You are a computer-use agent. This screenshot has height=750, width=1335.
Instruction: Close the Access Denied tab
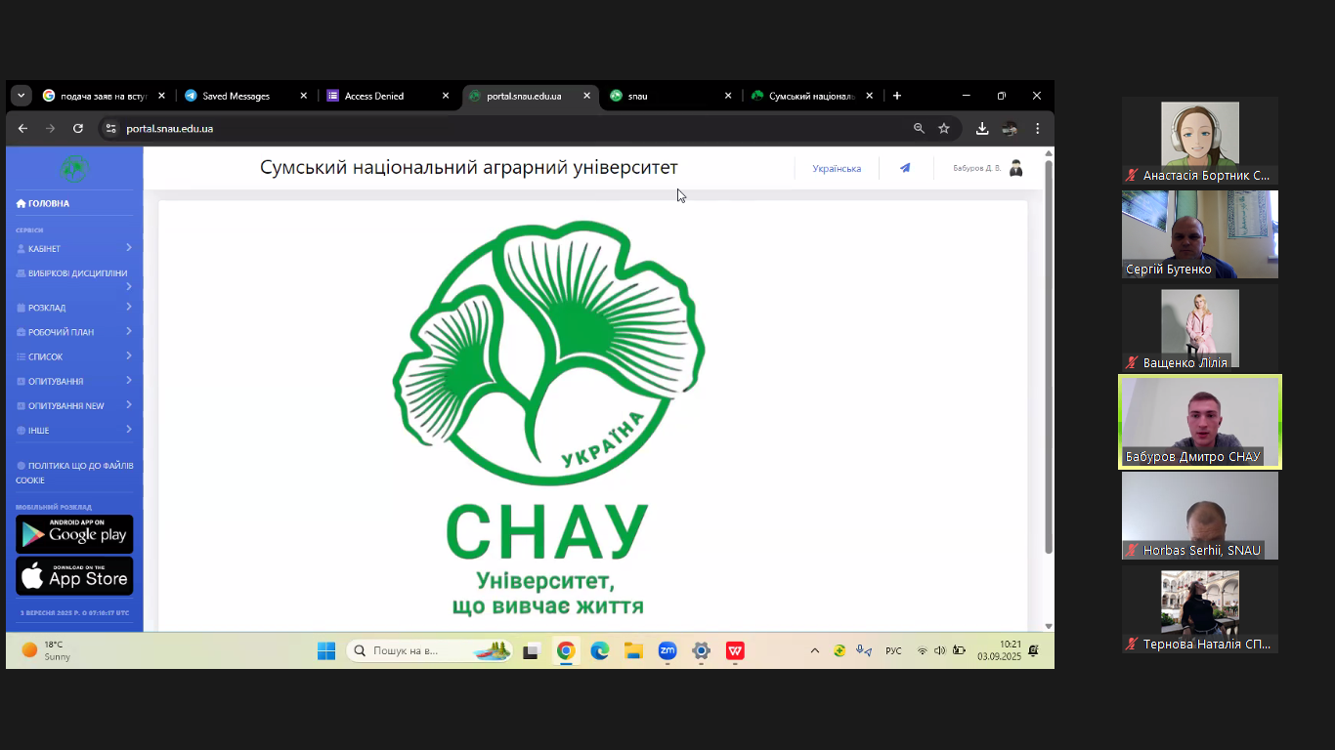(446, 96)
